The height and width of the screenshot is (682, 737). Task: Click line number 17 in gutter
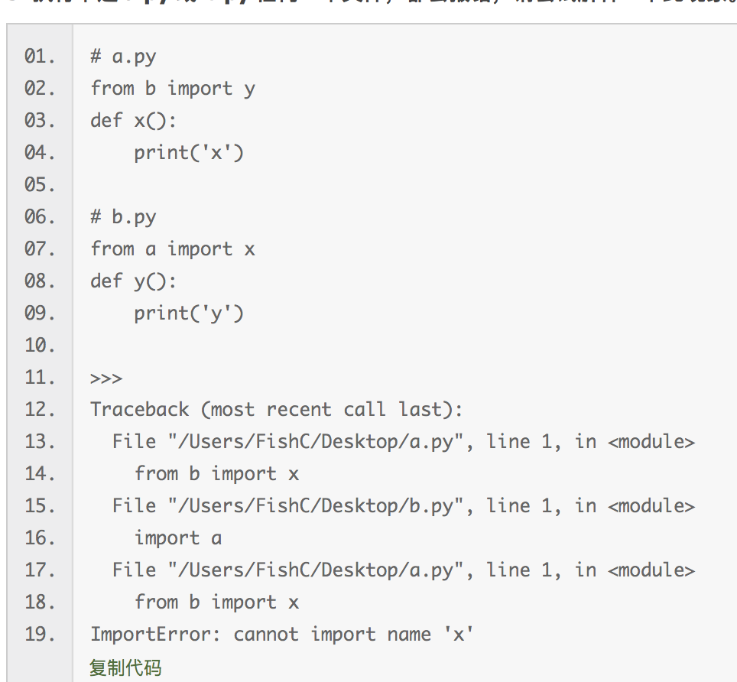tap(40, 570)
